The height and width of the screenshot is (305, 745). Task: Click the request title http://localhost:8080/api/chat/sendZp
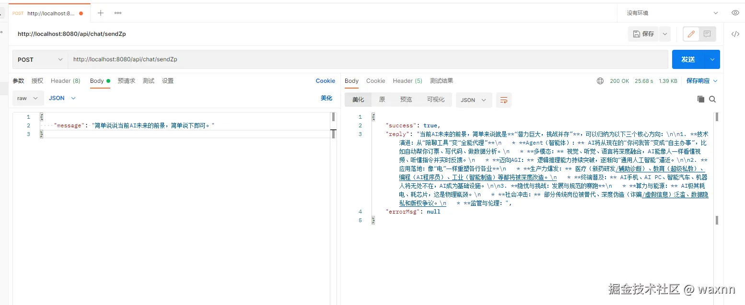[x=72, y=34]
